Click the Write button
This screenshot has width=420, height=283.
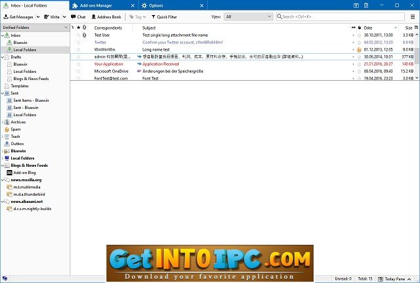pyautogui.click(x=52, y=17)
